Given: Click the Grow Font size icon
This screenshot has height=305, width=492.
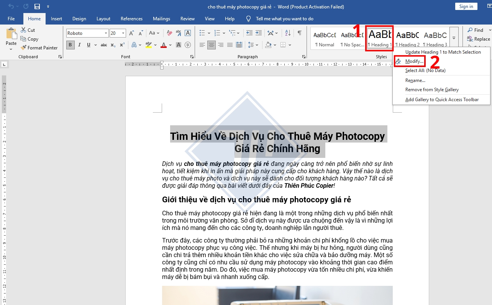Looking at the screenshot, I should (131, 33).
